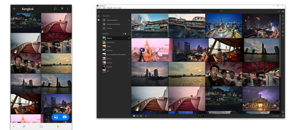This screenshot has width=301, height=130.
Task: Open the keywords tag icon at bottom right
Action: click(x=283, y=112)
